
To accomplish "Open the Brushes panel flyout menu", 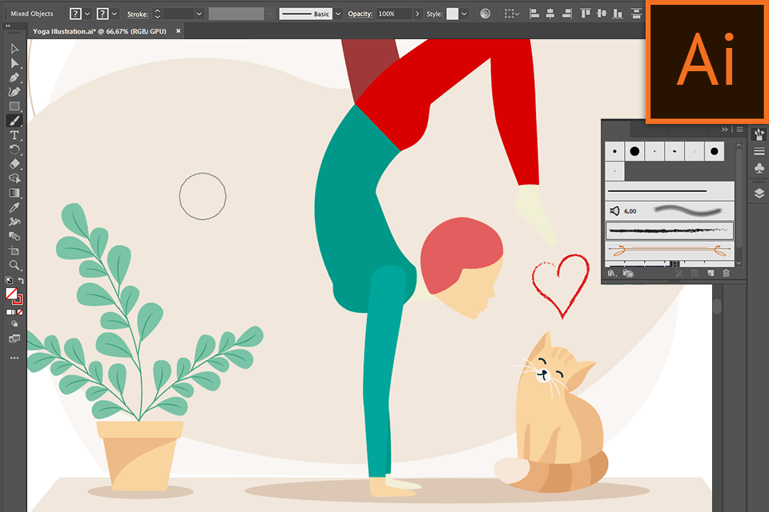I will [x=739, y=129].
